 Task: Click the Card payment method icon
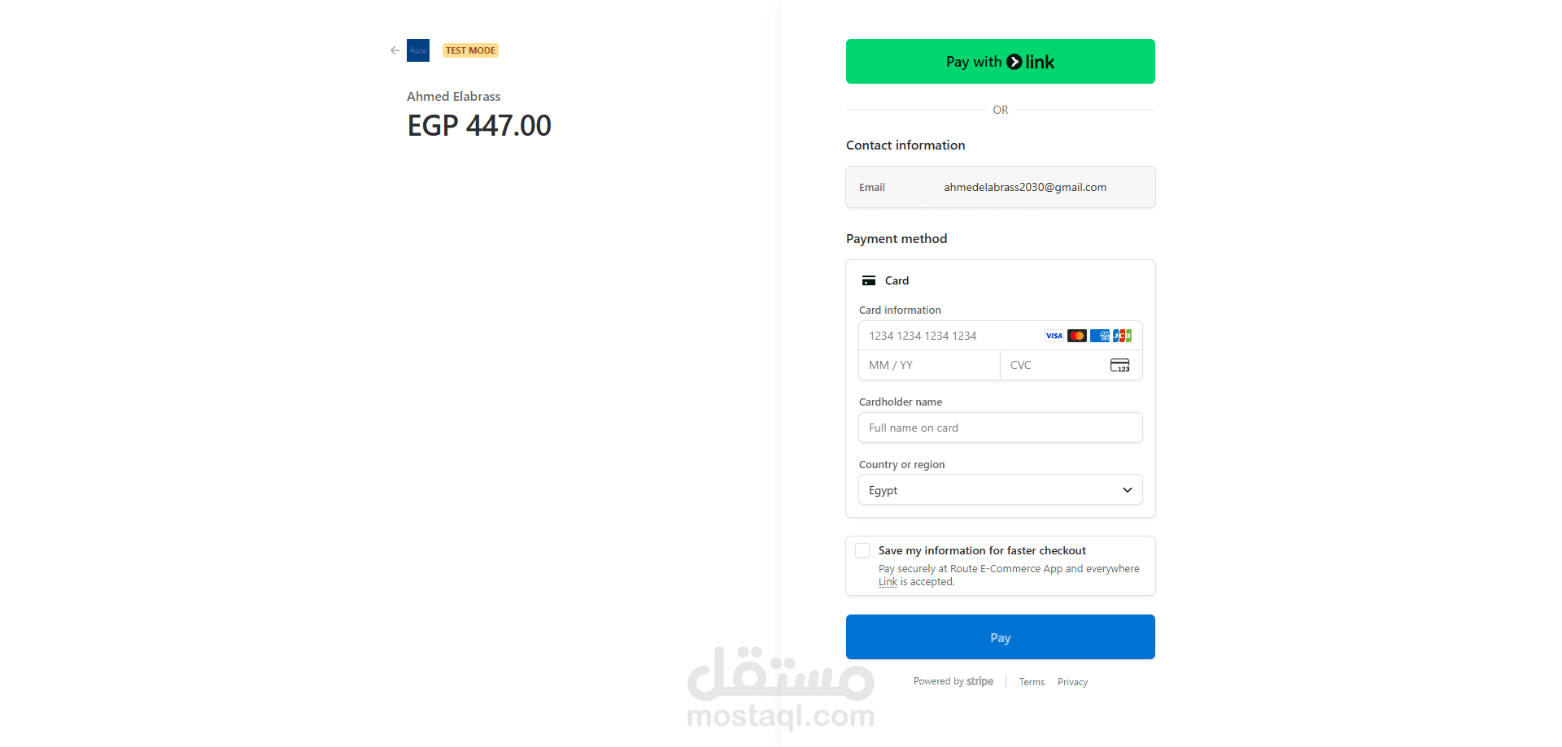869,280
